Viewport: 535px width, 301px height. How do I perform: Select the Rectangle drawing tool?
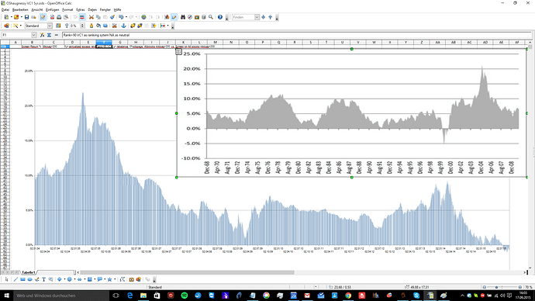point(22,279)
